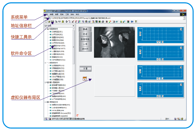Click the question mark Help icon
Screen dimensions: 196x131
click(136, 22)
